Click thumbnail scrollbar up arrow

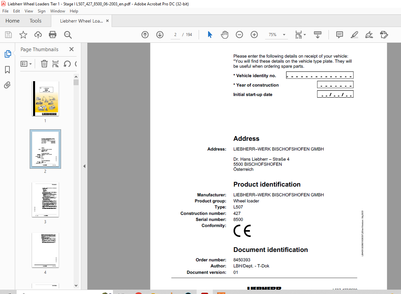(76, 77)
